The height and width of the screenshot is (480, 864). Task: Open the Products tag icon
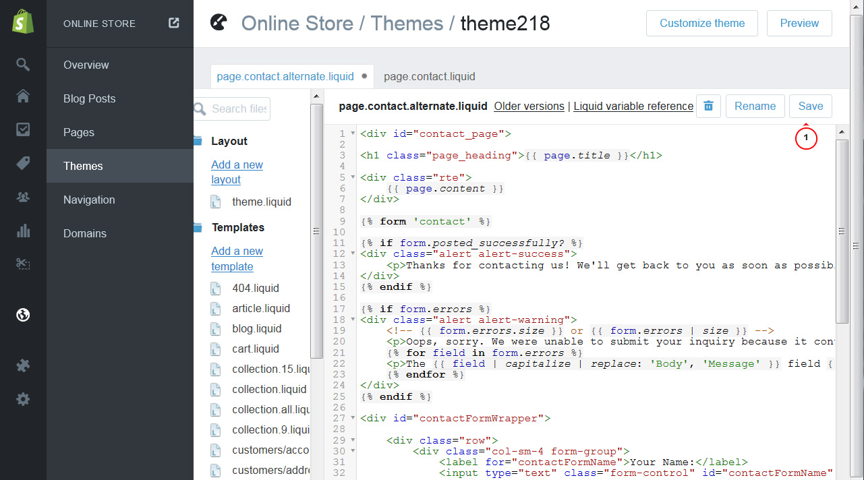[23, 163]
